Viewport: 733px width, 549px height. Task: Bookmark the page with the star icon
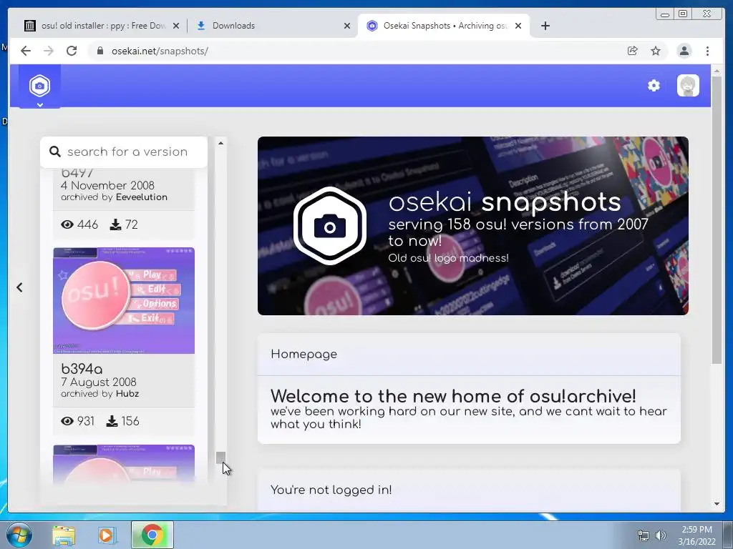point(656,51)
